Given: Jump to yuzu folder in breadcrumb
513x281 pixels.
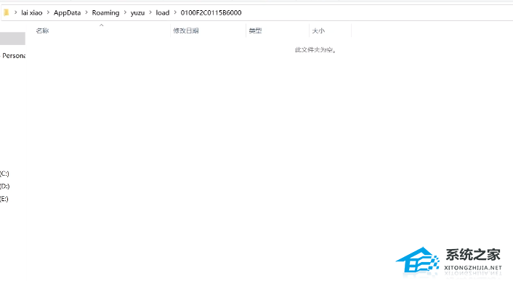Looking at the screenshot, I should [137, 13].
